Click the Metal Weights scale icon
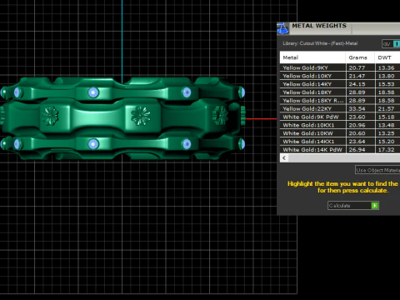Screen dimensions: 400x300 [x=282, y=28]
